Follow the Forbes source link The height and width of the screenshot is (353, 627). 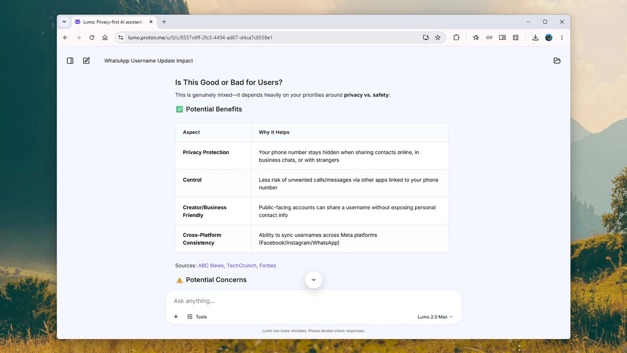click(267, 265)
